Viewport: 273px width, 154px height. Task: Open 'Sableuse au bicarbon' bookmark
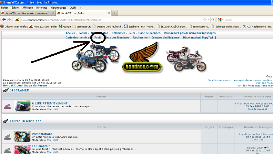click(x=226, y=26)
